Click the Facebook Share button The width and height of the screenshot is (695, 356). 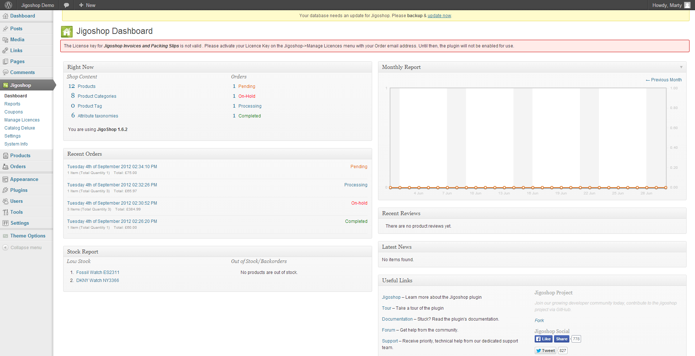[561, 339]
